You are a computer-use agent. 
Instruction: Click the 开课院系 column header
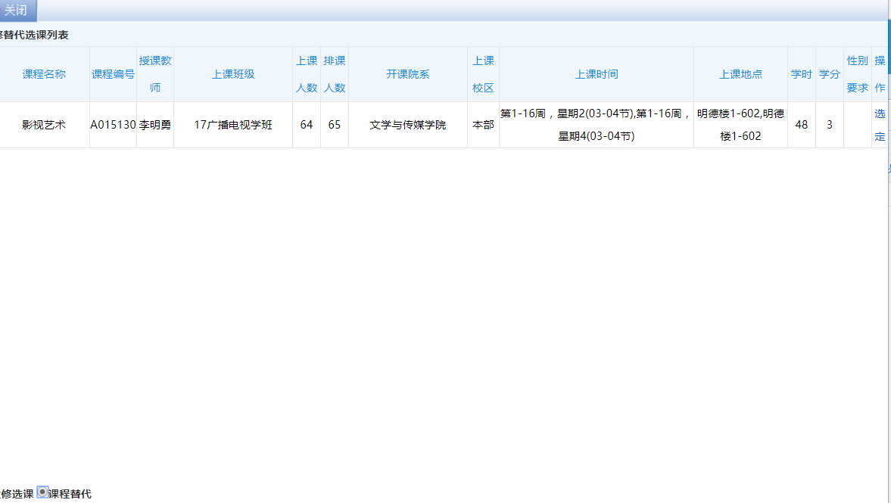(408, 74)
